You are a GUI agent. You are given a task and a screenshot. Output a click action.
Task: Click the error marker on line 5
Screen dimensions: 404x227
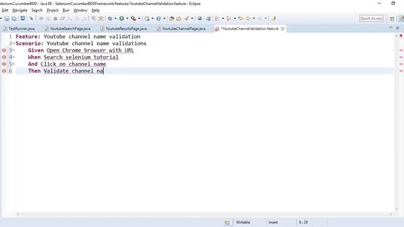[4, 64]
